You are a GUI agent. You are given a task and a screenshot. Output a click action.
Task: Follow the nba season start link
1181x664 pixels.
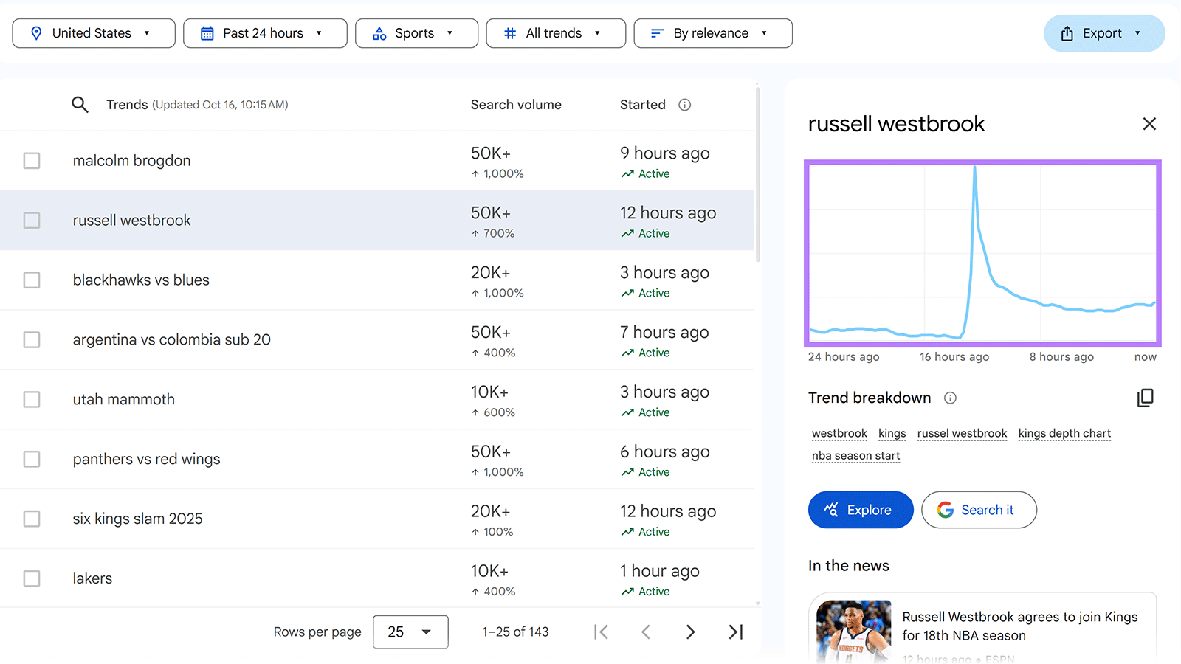coord(855,456)
